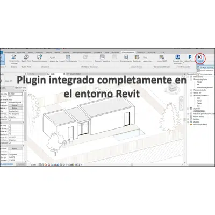Viewport: 215px width, 215px height.
Task: Open Sur elevation in project browser
Action: (198, 106)
